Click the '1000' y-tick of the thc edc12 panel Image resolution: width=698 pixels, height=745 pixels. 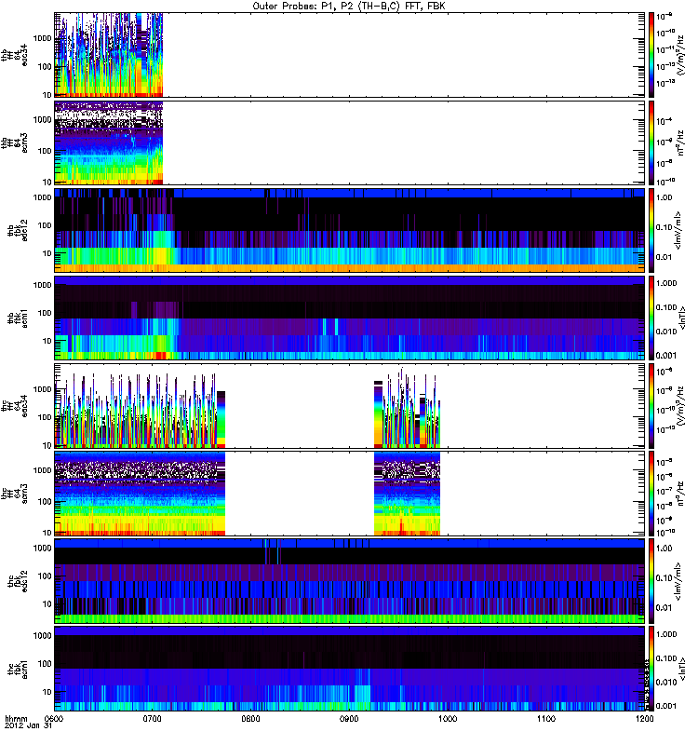pyautogui.click(x=42, y=548)
